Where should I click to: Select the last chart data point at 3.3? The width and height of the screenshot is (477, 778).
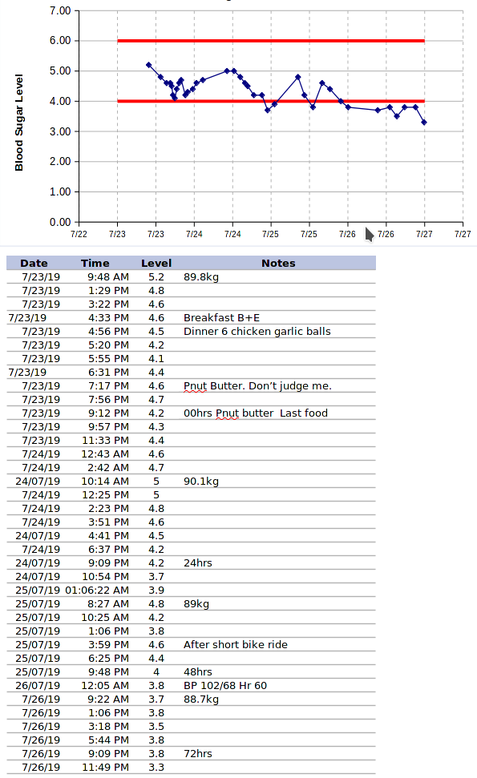coord(424,122)
